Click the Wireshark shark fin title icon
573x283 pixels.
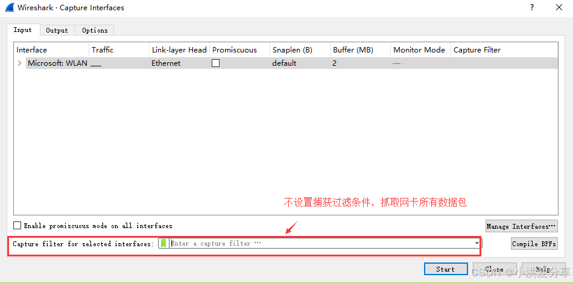10,8
